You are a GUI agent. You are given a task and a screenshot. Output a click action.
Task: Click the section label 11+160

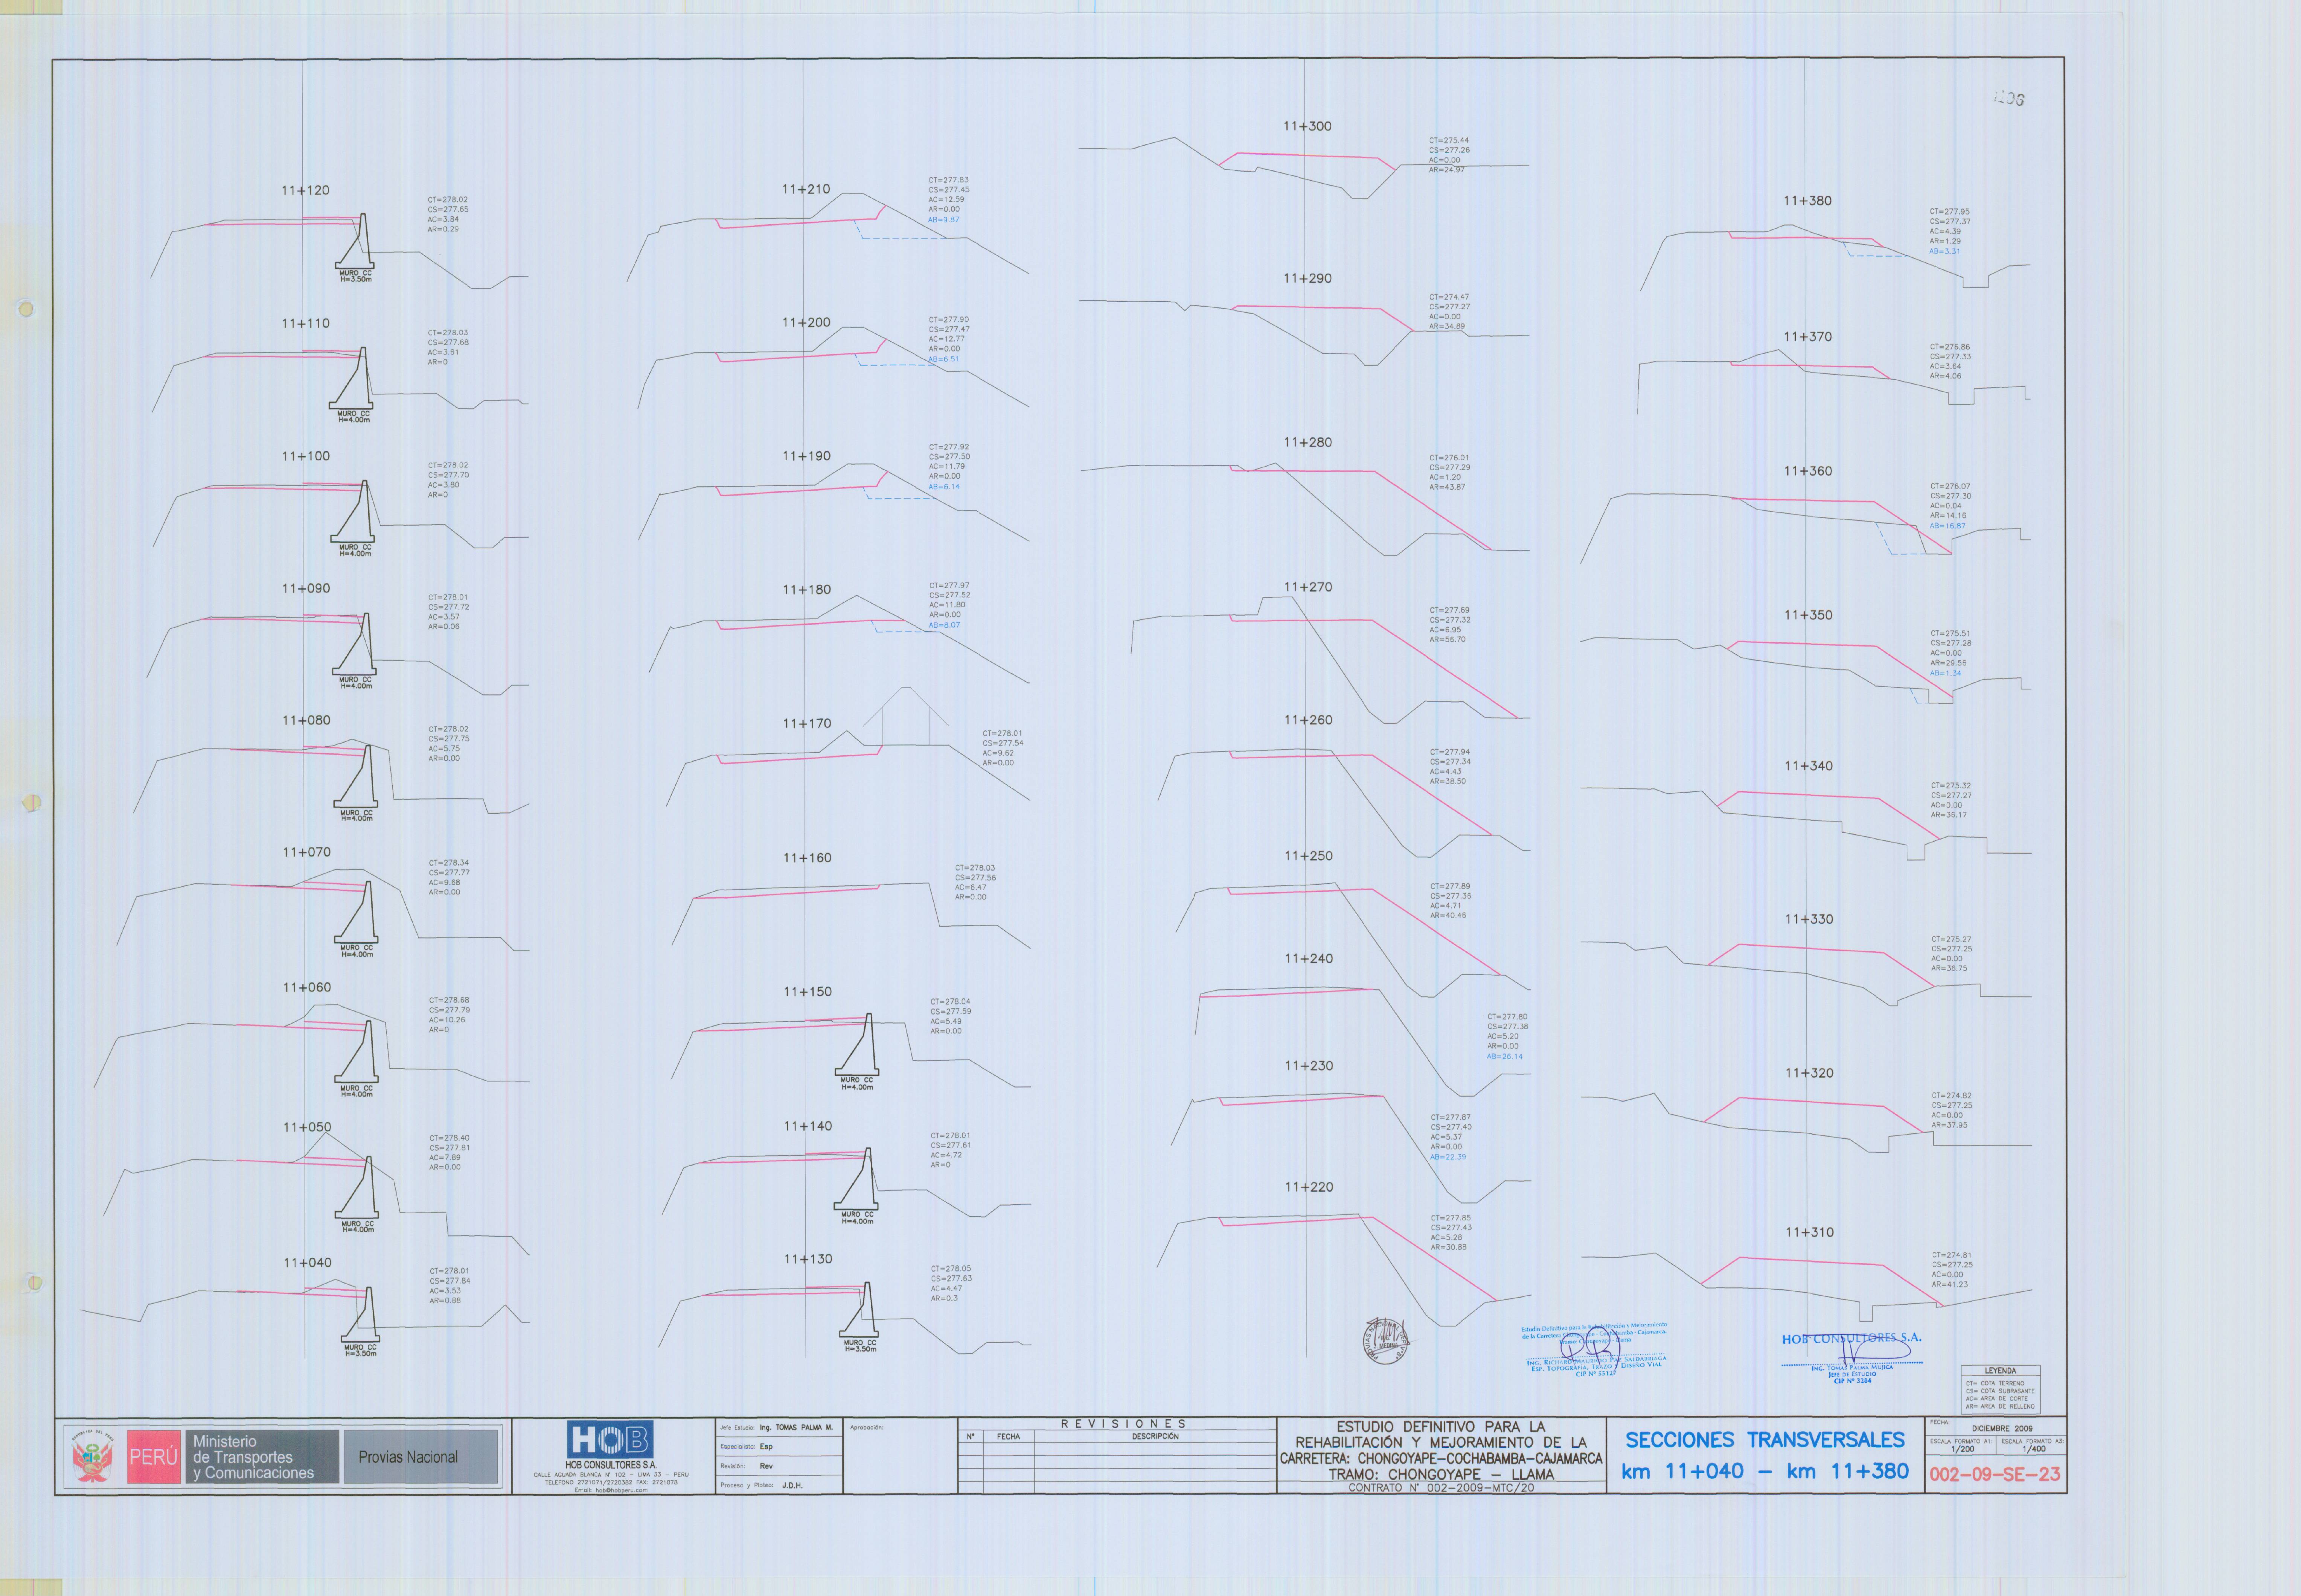808,858
